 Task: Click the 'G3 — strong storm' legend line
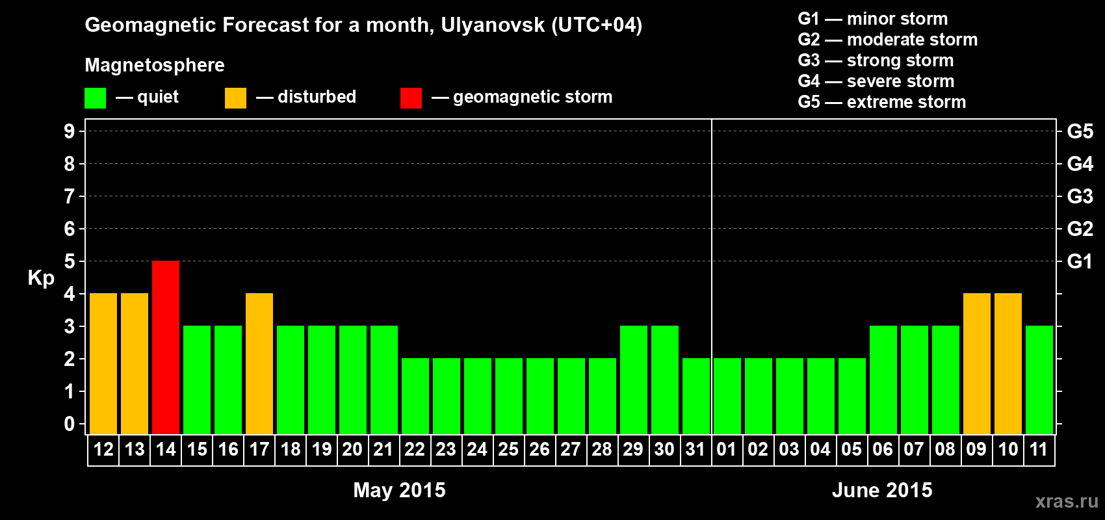pyautogui.click(x=876, y=60)
